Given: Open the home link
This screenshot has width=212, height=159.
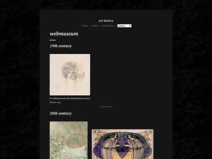Looking at the screenshot, I should click(85, 26).
